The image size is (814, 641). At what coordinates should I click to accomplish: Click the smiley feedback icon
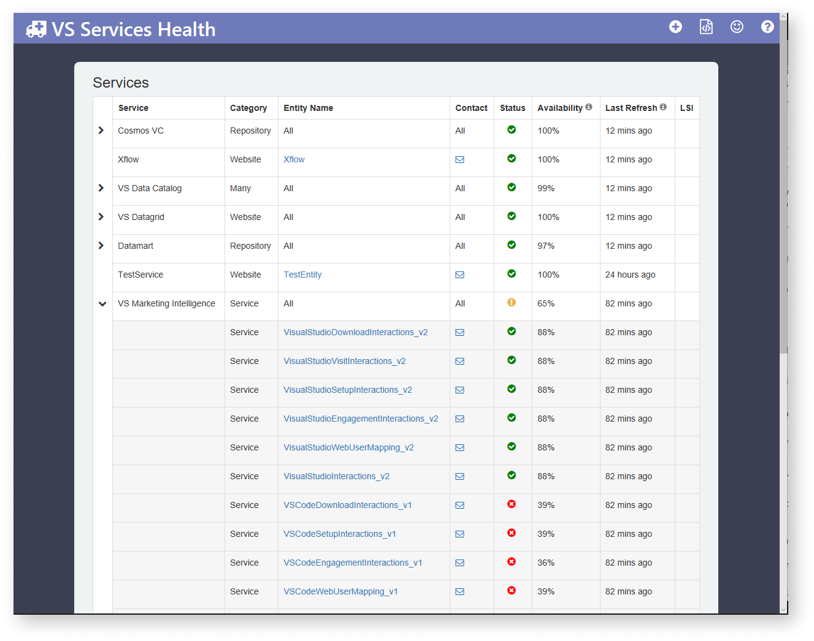tap(737, 26)
